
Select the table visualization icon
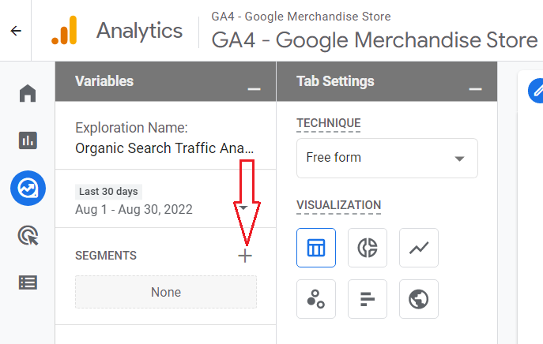point(316,249)
